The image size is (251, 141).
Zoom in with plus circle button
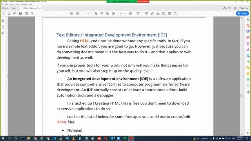[113, 14]
